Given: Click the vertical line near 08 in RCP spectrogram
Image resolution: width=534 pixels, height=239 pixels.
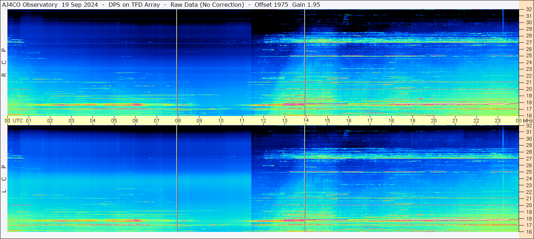Looking at the screenshot, I should 177,62.
